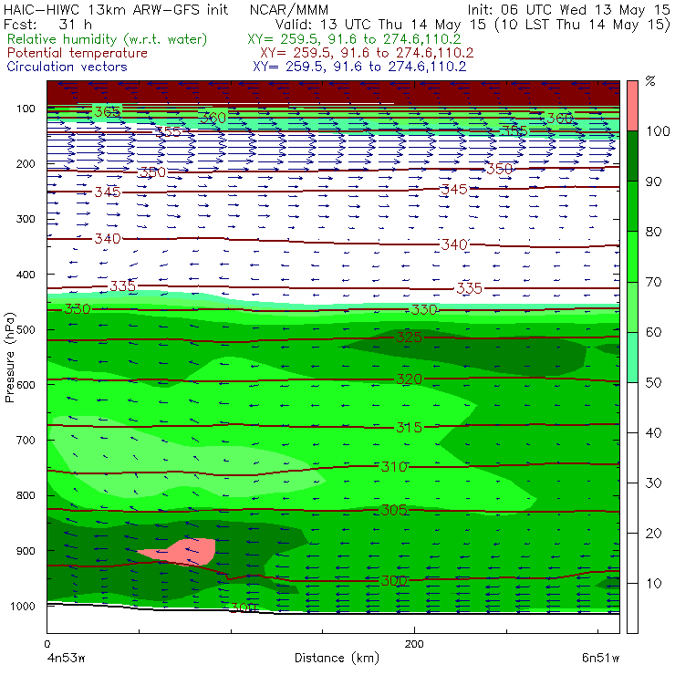Image resolution: width=675 pixels, height=675 pixels.
Task: Click 'Init: 06 UTC Wed 13 May 15'
Action: pos(568,9)
